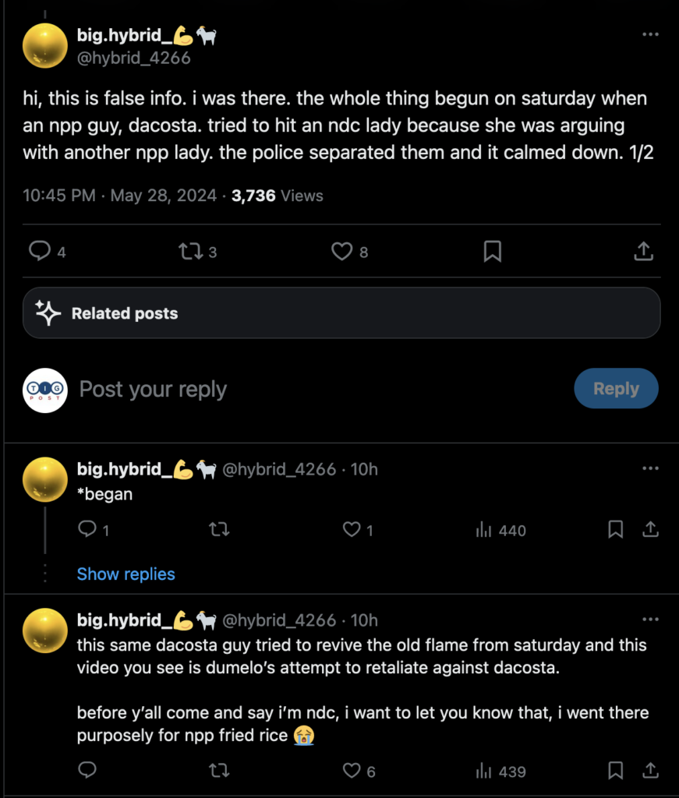The image size is (679, 798).
Task: View analytics showing 440 views
Action: (x=500, y=531)
